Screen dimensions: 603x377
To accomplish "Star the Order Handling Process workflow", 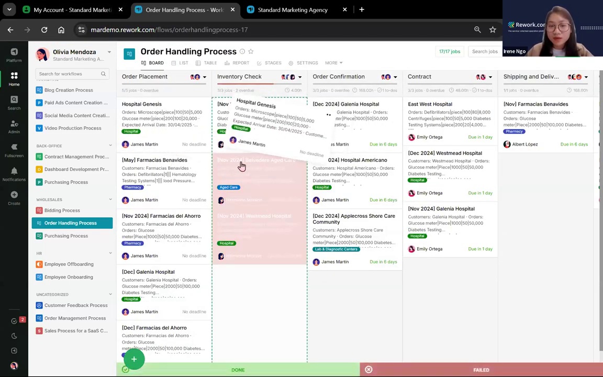I will click(251, 51).
